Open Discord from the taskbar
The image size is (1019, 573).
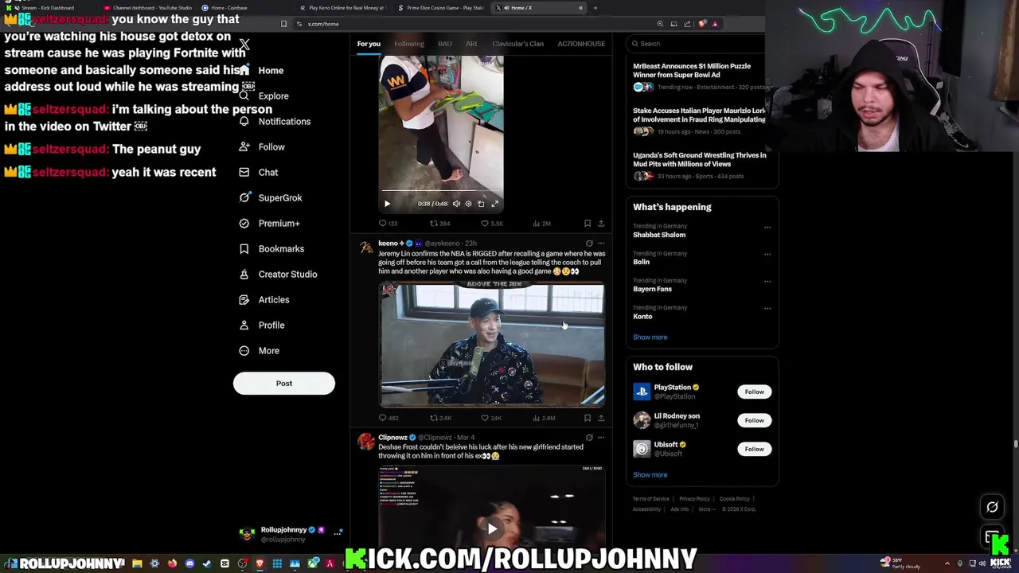pos(189,563)
